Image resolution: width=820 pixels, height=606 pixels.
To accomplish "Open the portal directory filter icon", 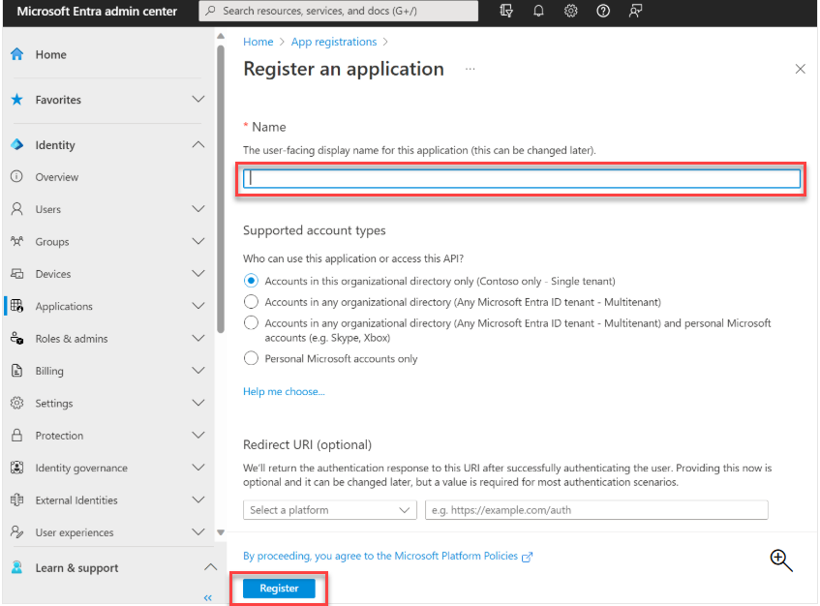I will pyautogui.click(x=506, y=11).
